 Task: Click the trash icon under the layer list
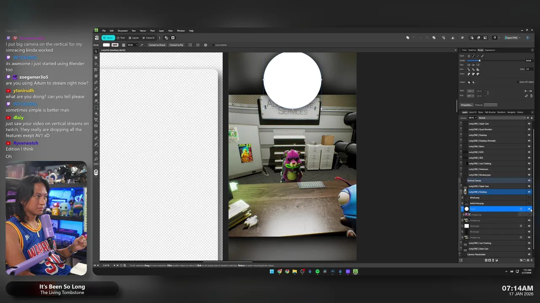(532, 260)
